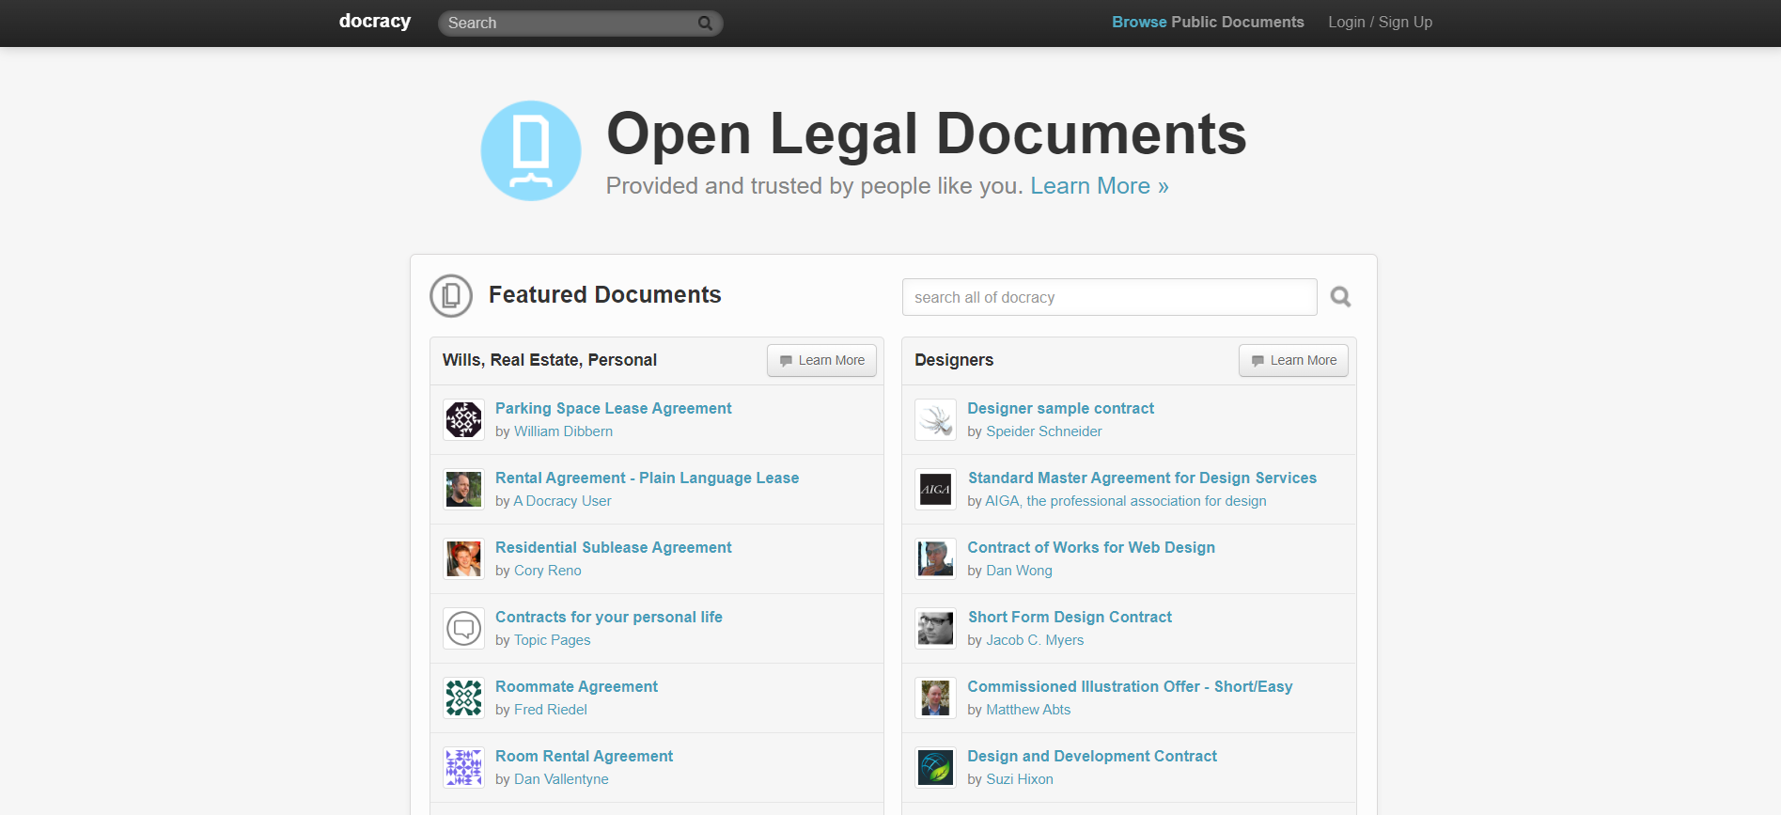Open Residential Sublease Agreement
Viewport: 1781px width, 815px height.
[x=613, y=547]
